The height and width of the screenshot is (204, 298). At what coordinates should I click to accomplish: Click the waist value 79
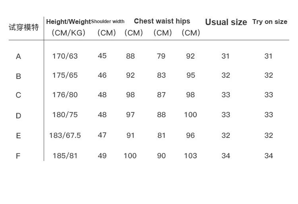point(161,56)
